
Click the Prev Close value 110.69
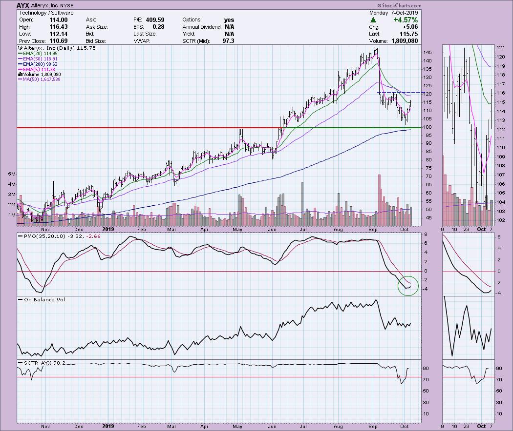59,41
